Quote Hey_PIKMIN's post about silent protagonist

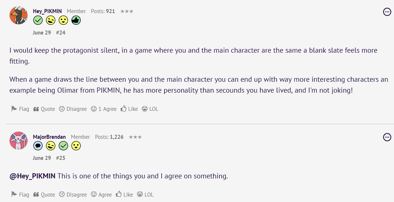[x=44, y=109]
